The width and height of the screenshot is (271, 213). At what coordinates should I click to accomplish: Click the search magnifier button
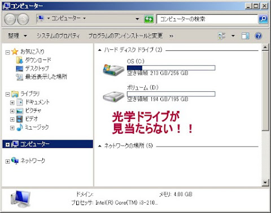coord(263,19)
